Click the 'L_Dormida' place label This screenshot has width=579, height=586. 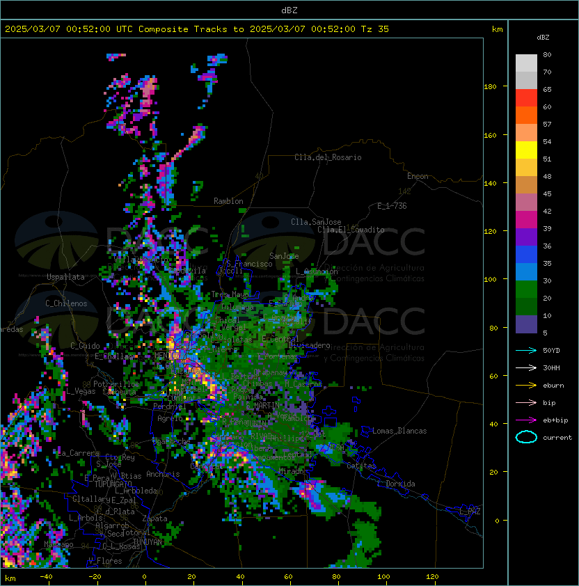[x=396, y=484]
